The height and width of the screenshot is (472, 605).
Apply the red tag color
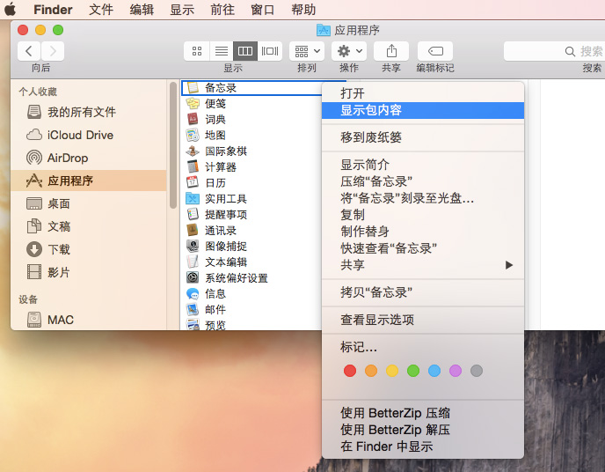[x=350, y=371]
